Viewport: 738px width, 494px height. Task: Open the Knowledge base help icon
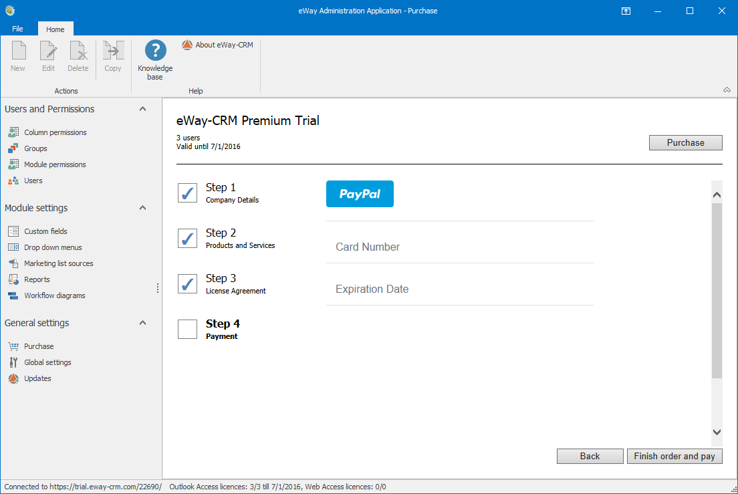155,50
